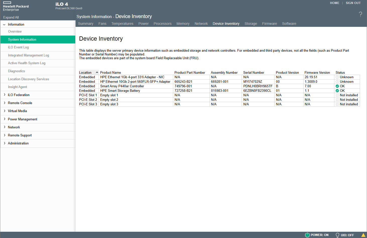Click the OK checkmark for Smart Array P440ar

337,86
